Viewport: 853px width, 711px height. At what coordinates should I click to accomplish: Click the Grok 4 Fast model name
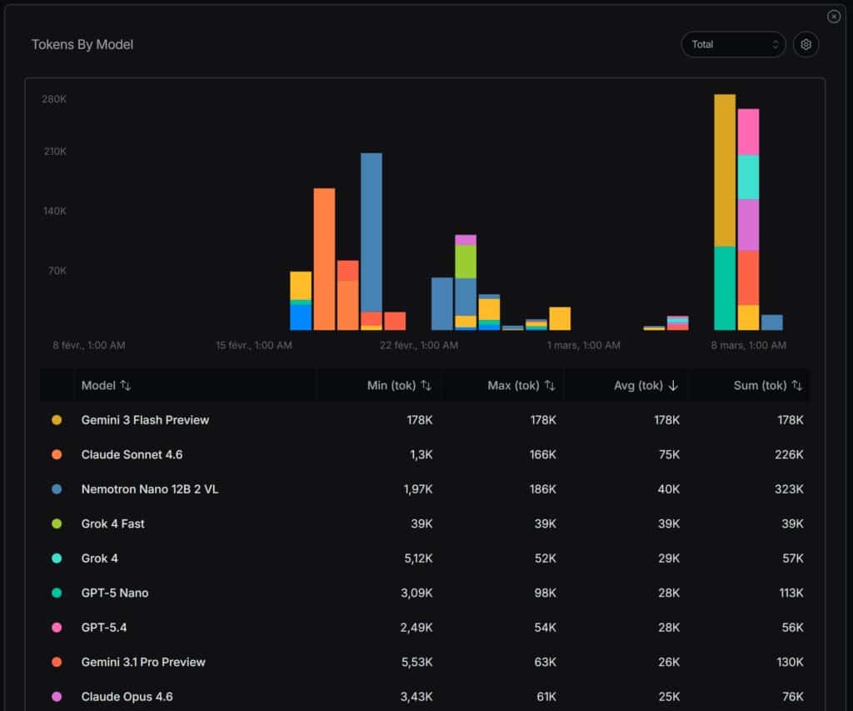pyautogui.click(x=112, y=523)
